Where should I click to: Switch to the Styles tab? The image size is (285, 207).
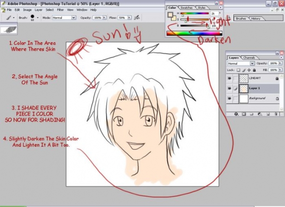(201, 8)
